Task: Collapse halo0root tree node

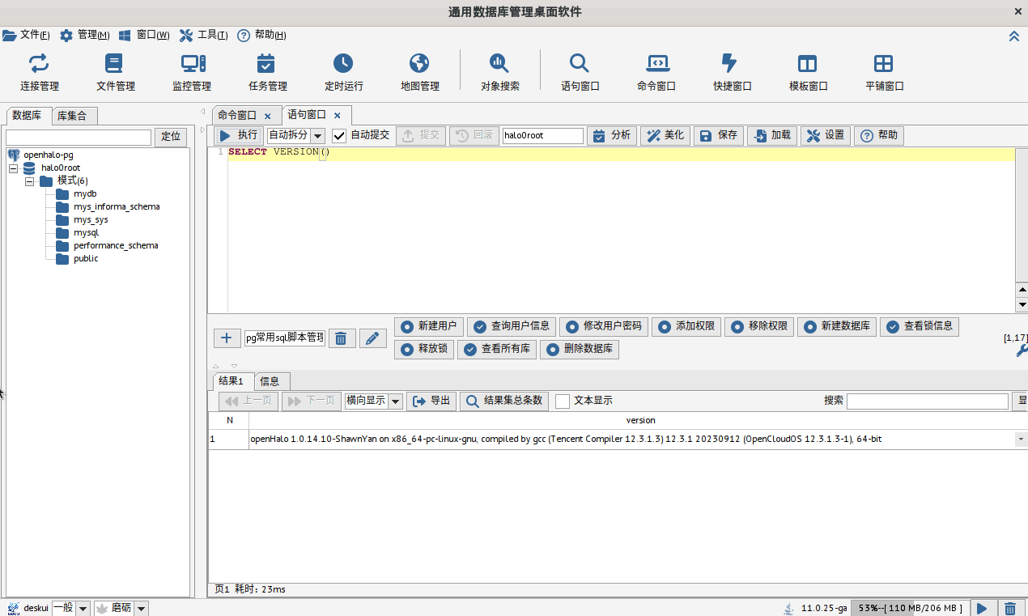Action: point(13,168)
